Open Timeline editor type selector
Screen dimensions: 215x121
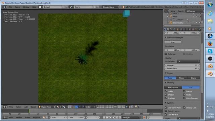point(5,117)
